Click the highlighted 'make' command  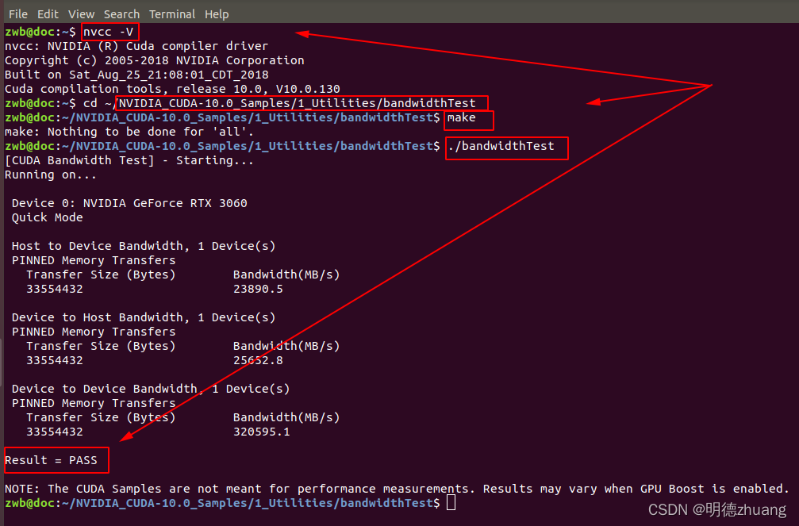462,117
